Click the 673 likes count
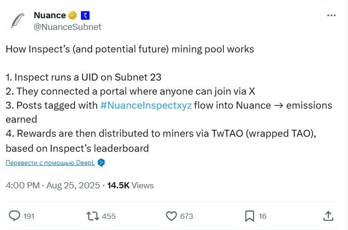348x230 pixels. click(186, 216)
